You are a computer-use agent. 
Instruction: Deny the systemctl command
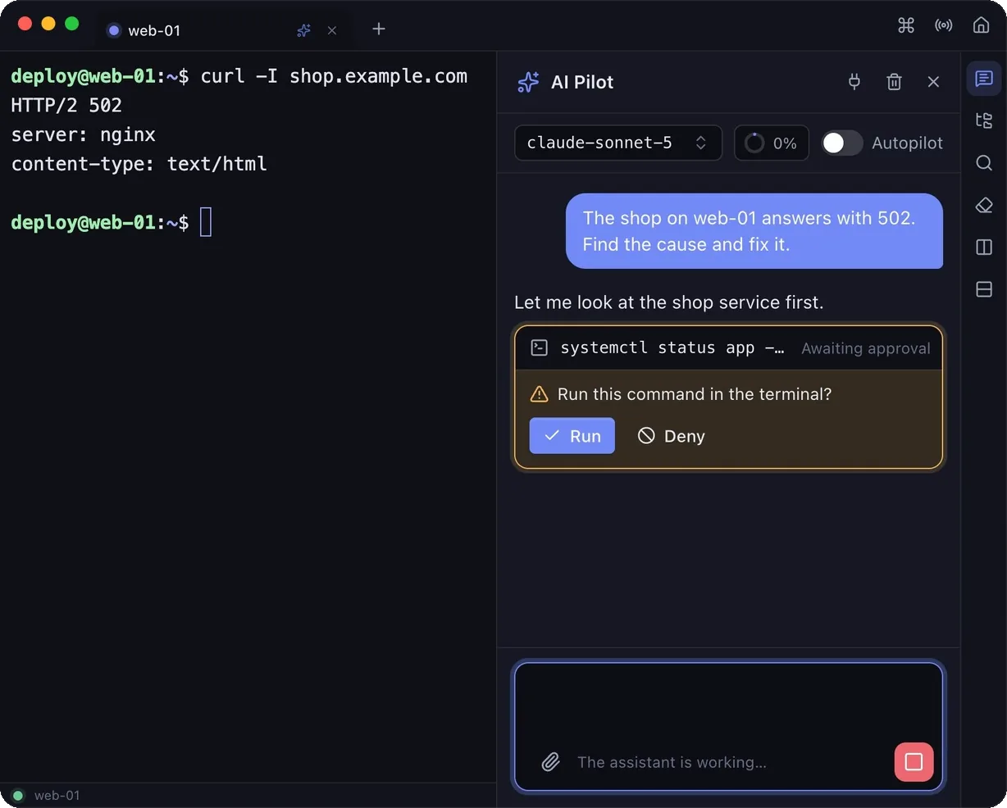pos(671,436)
